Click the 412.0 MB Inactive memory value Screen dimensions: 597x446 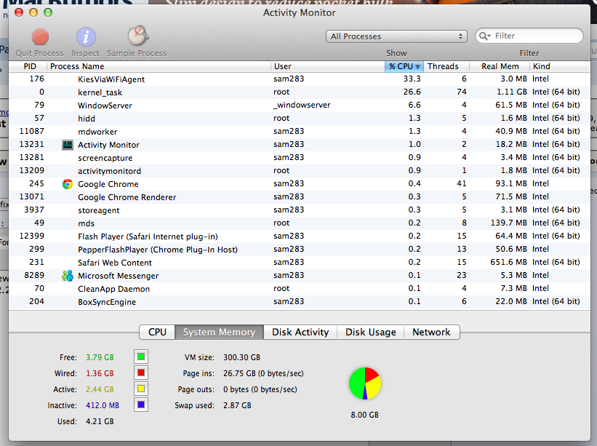point(103,405)
